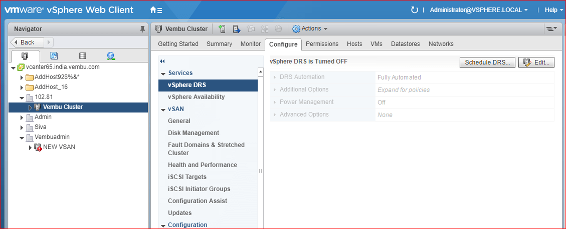Open the vSphere home menu icon
This screenshot has height=229, width=566.
coord(156,10)
